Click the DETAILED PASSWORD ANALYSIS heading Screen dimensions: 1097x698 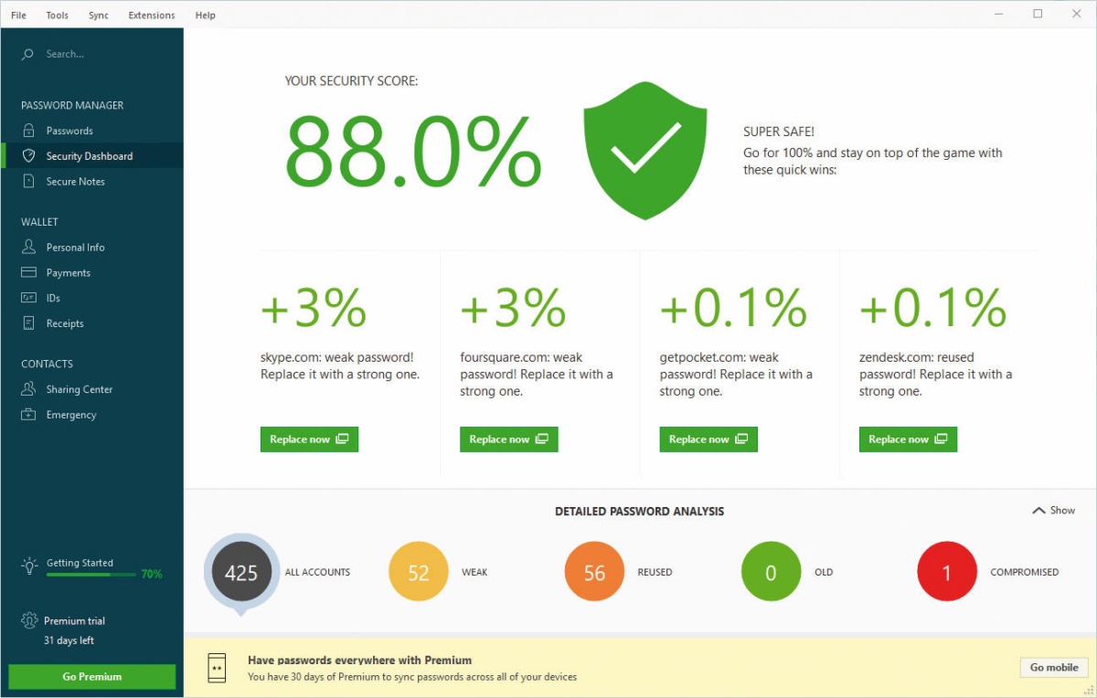click(x=639, y=512)
